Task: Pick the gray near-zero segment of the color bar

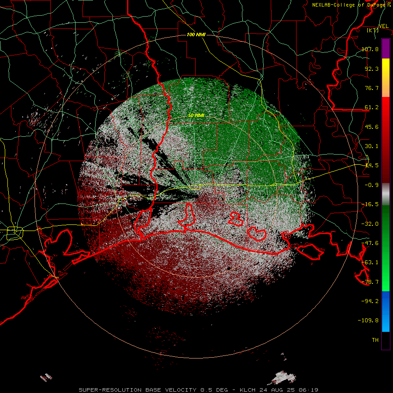Action: [386, 194]
